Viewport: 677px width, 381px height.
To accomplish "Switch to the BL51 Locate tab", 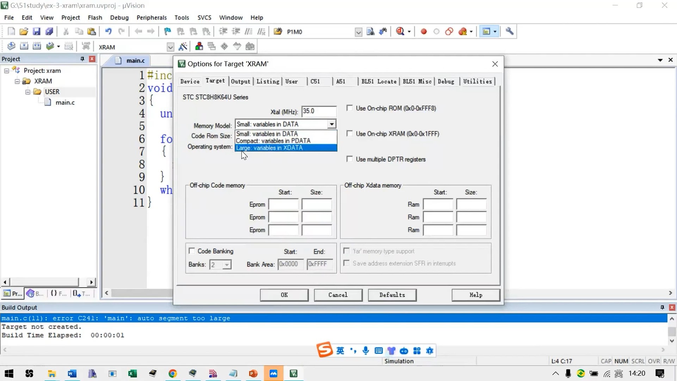I will click(379, 81).
